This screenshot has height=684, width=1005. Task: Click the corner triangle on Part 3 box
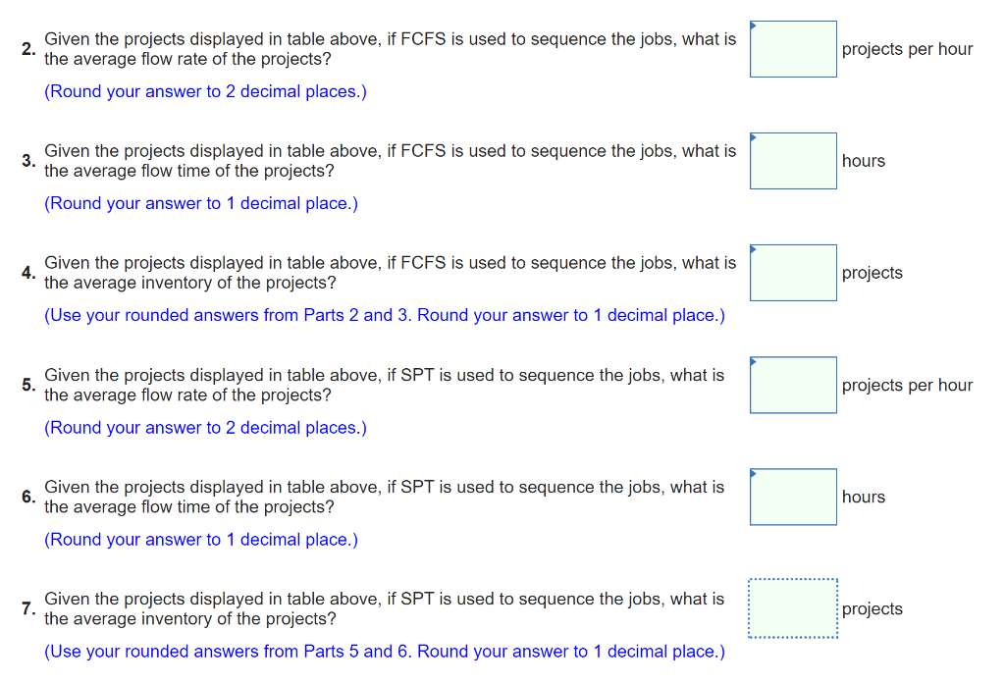pos(754,138)
